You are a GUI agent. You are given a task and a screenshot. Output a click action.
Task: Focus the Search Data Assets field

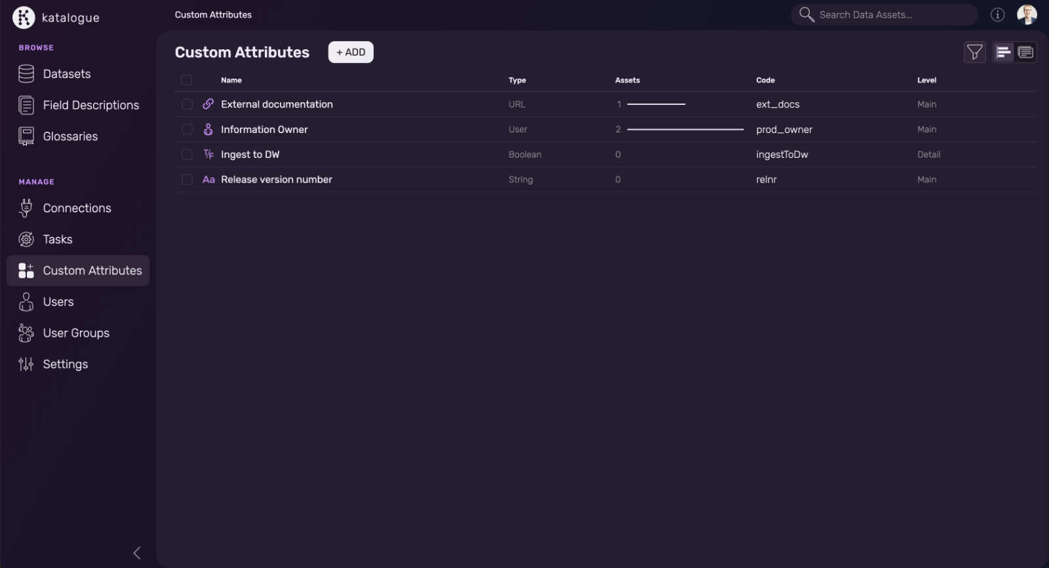pyautogui.click(x=884, y=14)
